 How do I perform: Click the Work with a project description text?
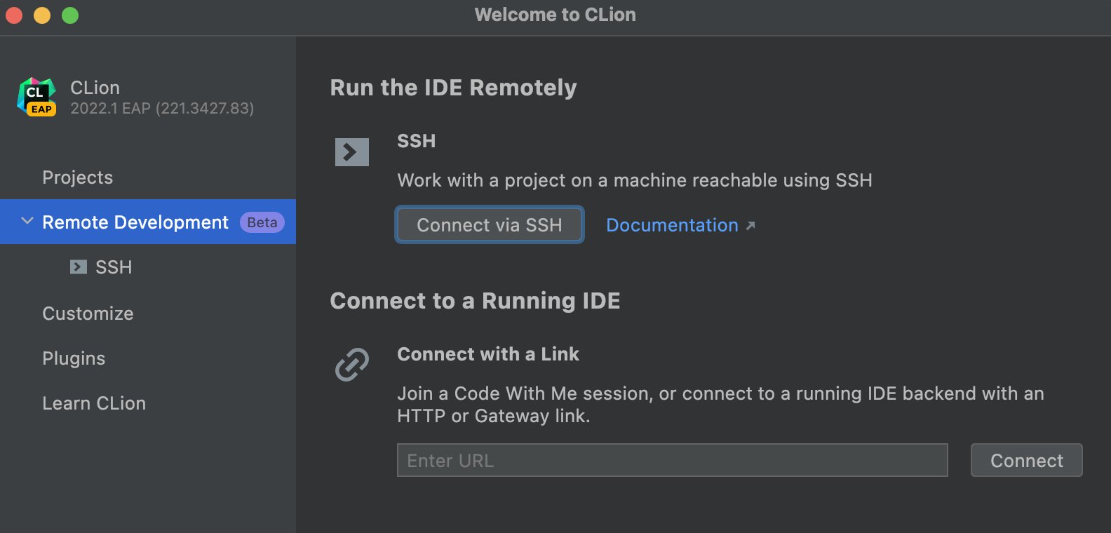pos(635,180)
